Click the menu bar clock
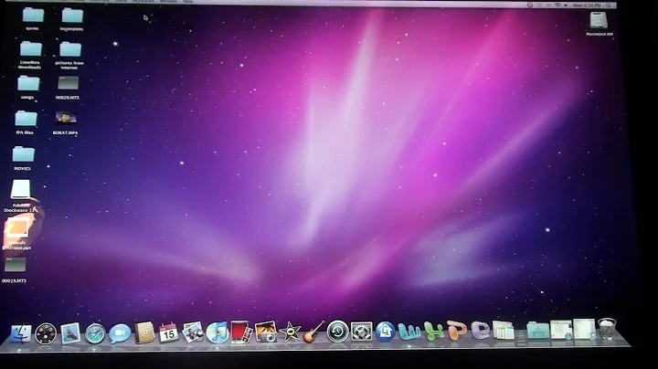This screenshot has height=369, width=658. (x=587, y=5)
